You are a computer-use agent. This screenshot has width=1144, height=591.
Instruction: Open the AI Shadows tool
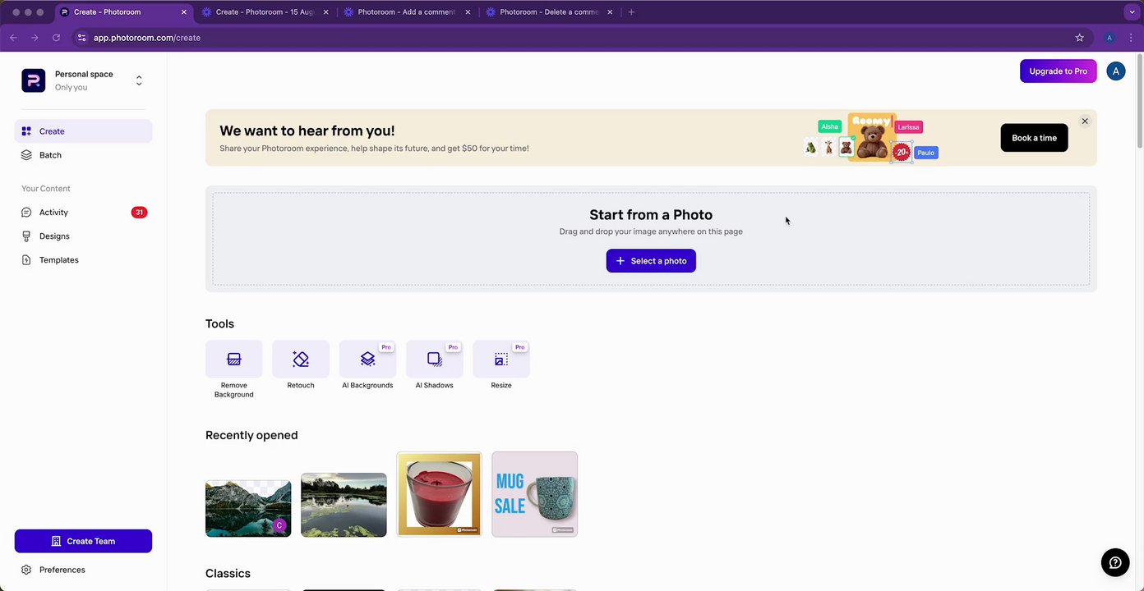(434, 366)
